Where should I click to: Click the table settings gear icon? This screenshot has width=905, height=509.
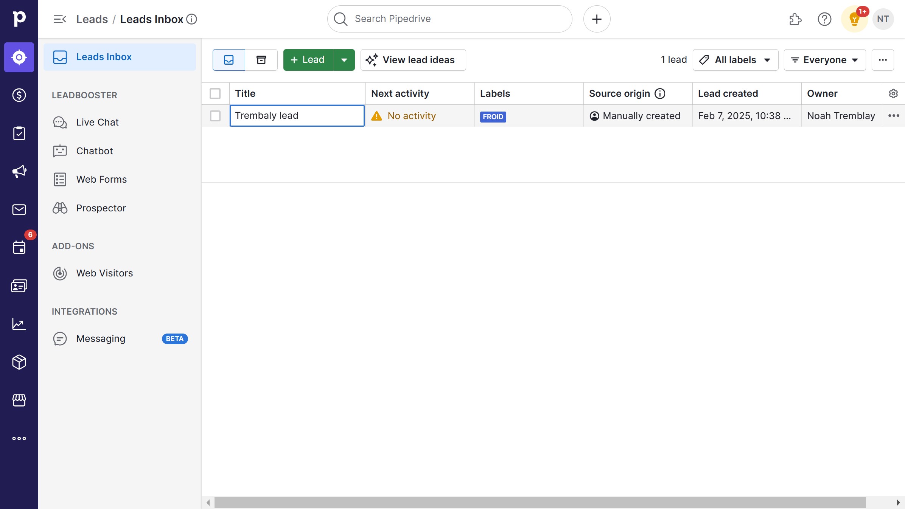(x=893, y=93)
